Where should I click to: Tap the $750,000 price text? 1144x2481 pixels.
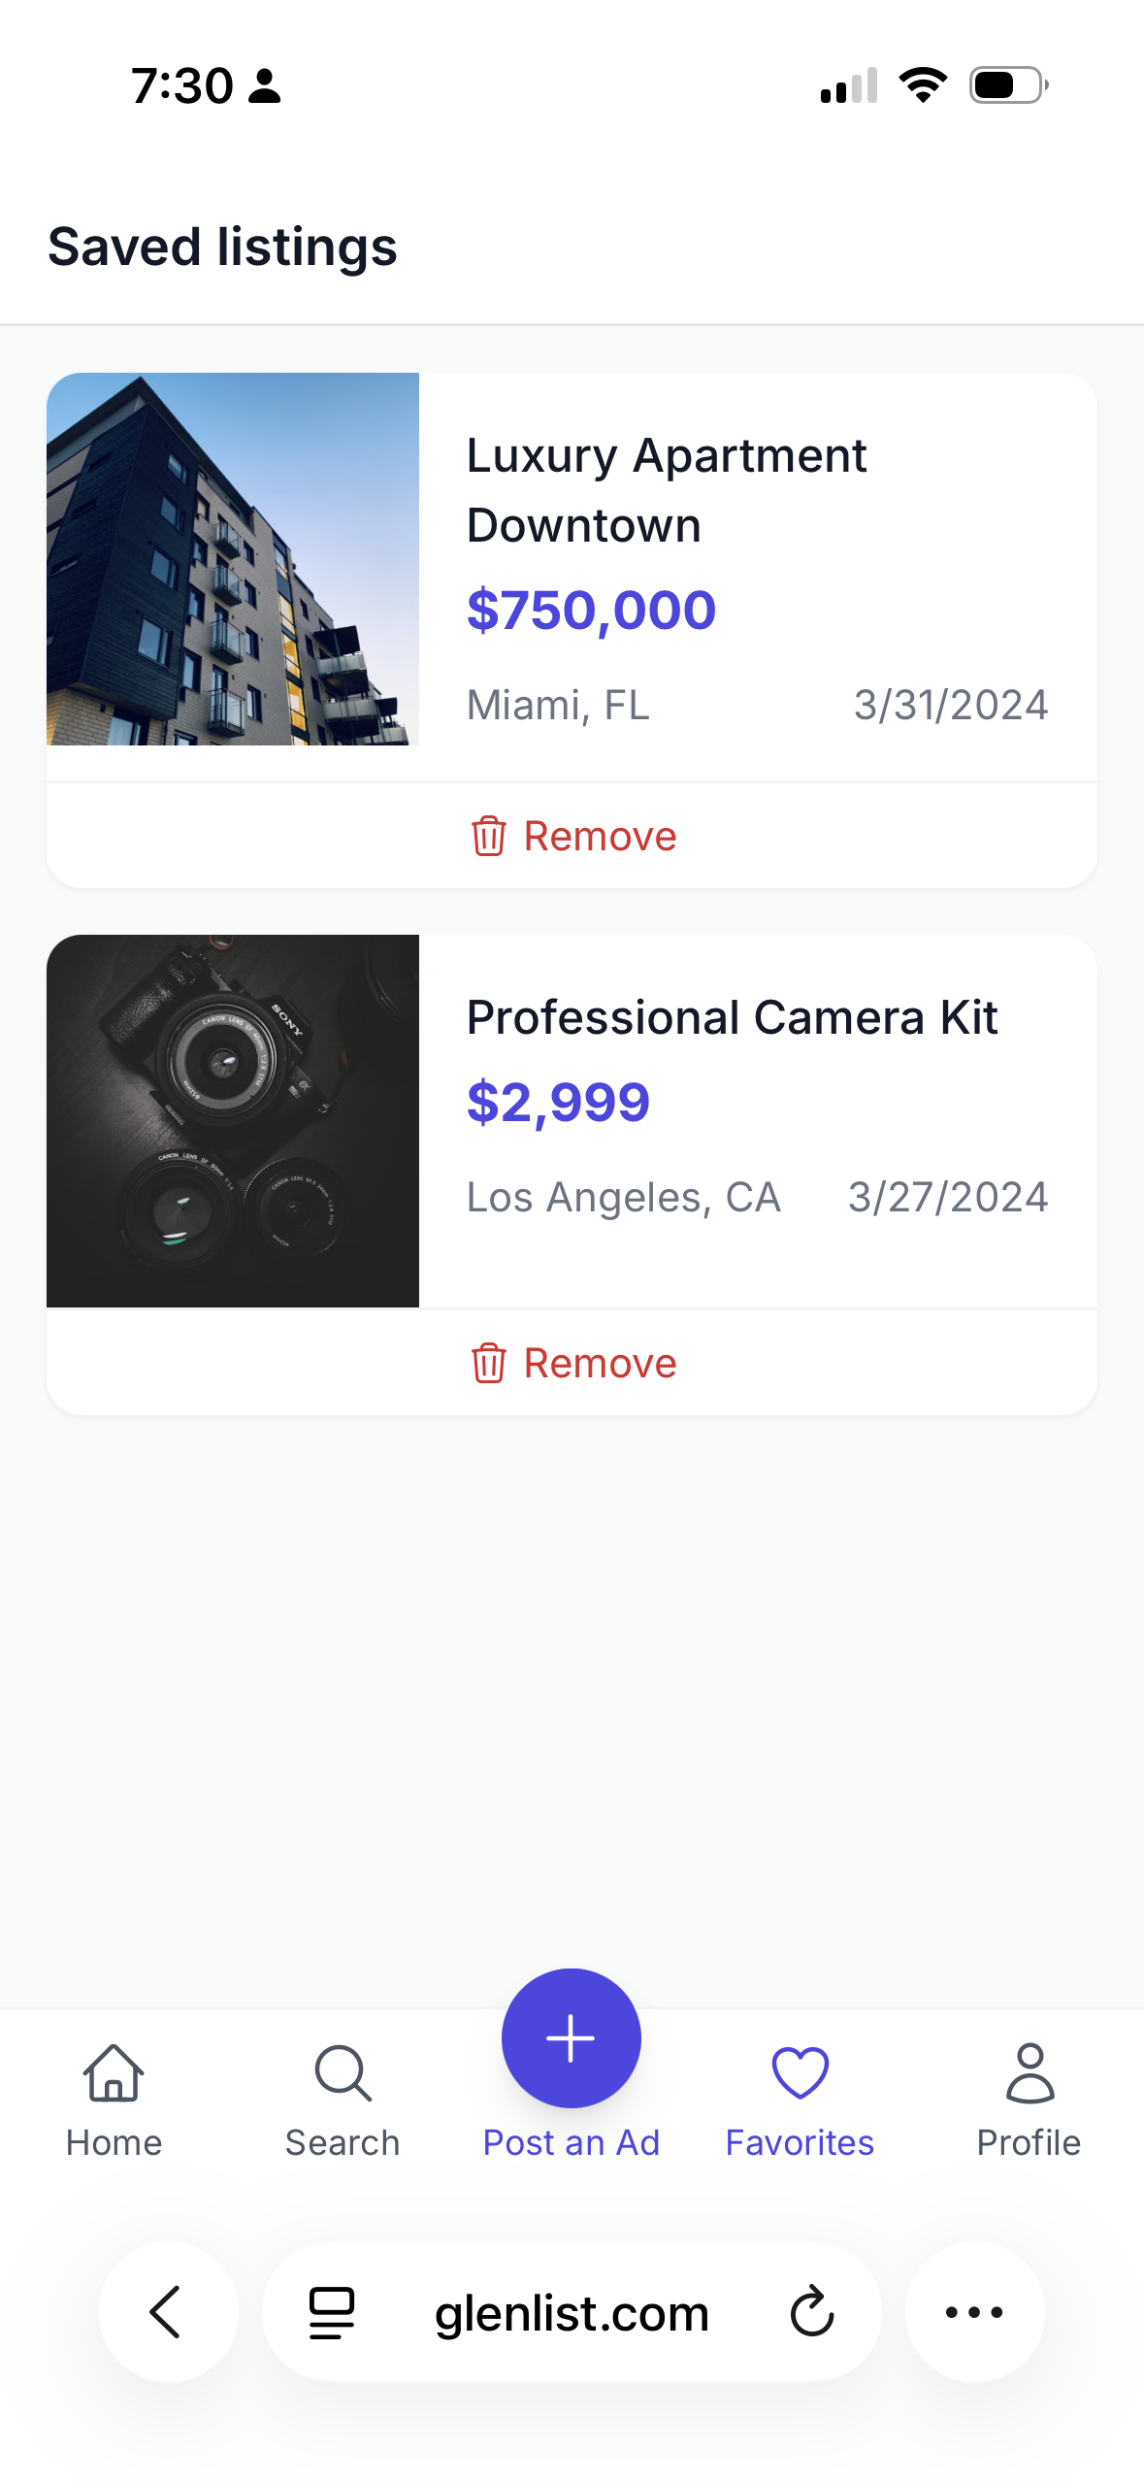point(591,611)
